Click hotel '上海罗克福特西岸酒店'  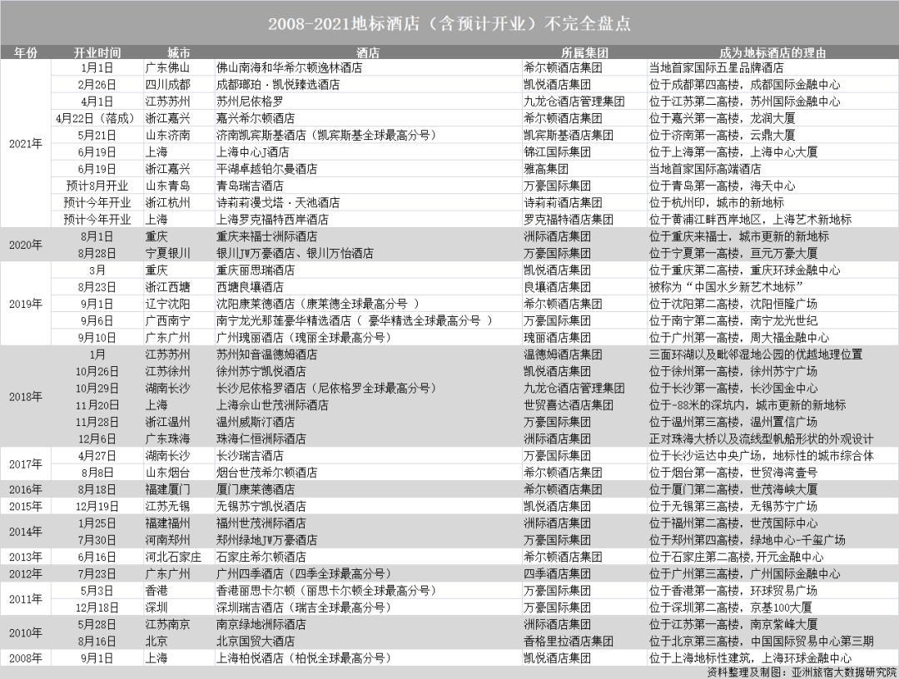[x=272, y=220]
